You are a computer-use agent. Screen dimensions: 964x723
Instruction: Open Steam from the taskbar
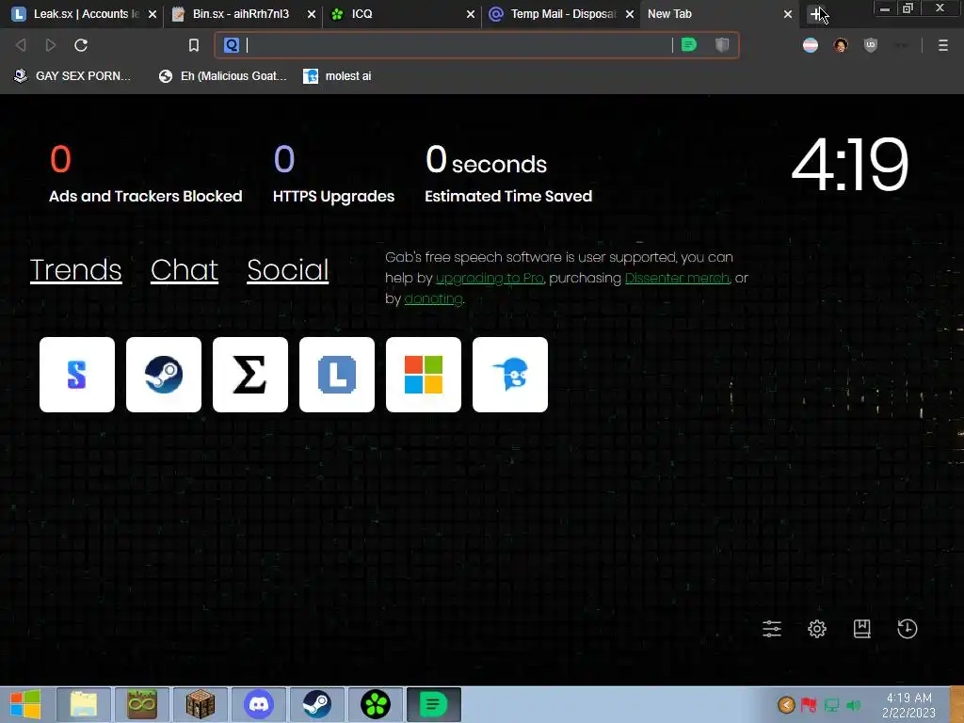point(317,704)
